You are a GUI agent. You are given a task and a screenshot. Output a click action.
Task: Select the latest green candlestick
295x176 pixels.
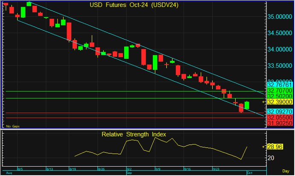(247, 106)
